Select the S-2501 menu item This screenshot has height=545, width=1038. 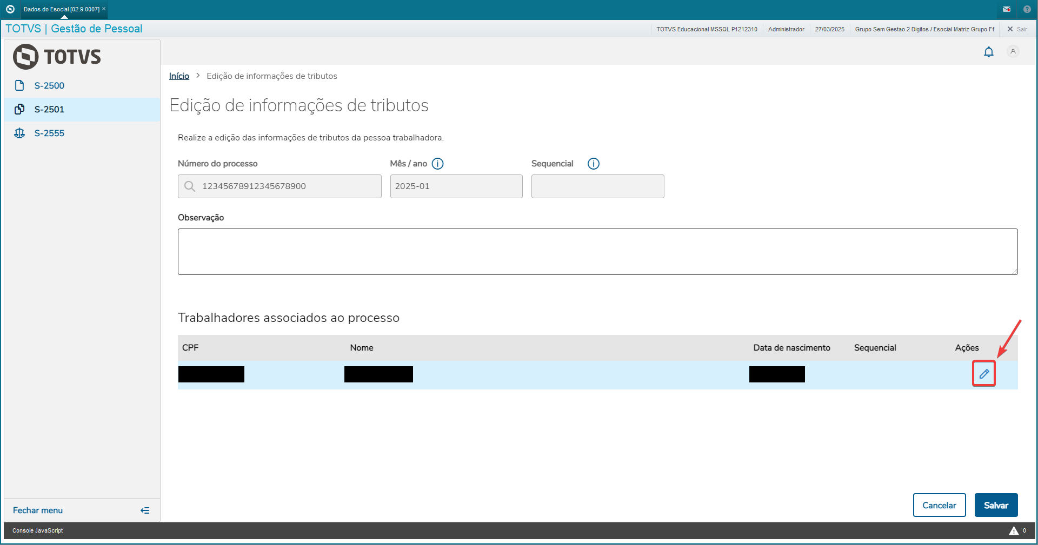(x=49, y=109)
